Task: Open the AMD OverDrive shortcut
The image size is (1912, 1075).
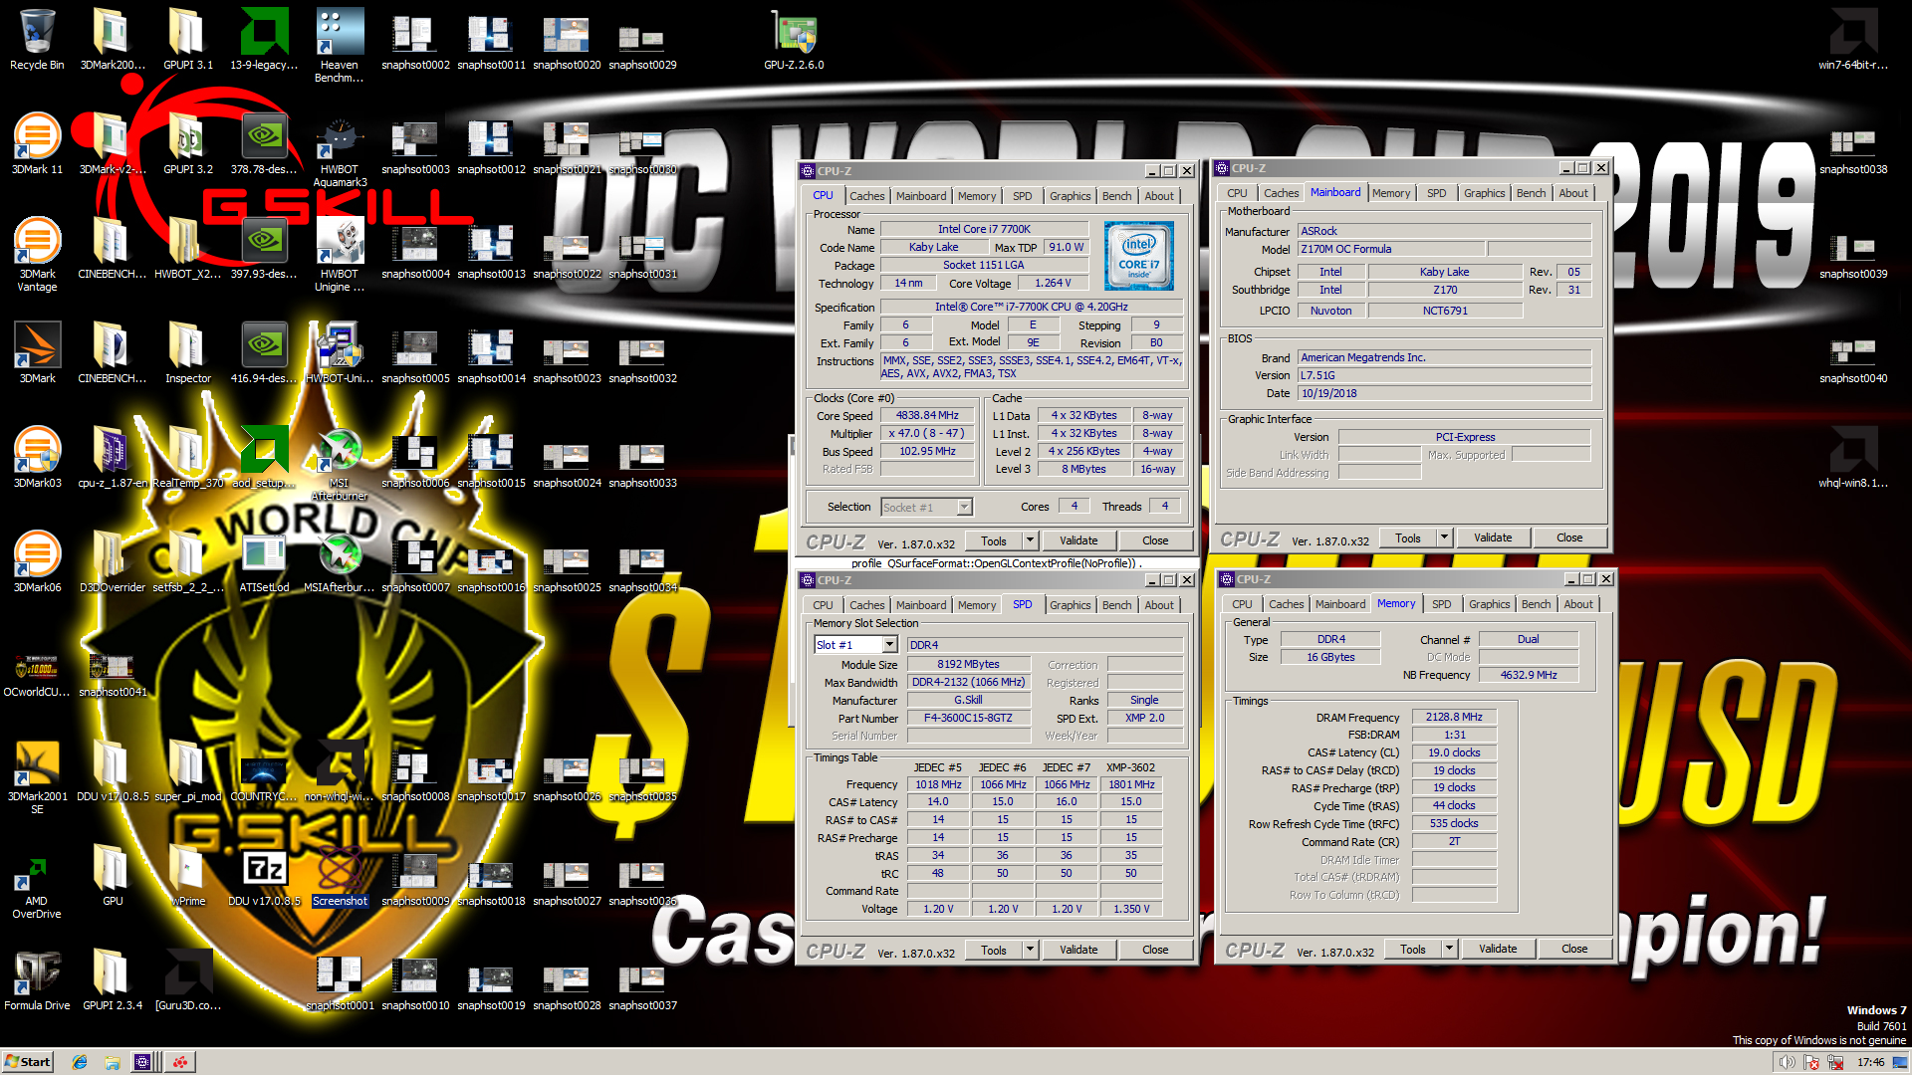Action: pos(37,887)
